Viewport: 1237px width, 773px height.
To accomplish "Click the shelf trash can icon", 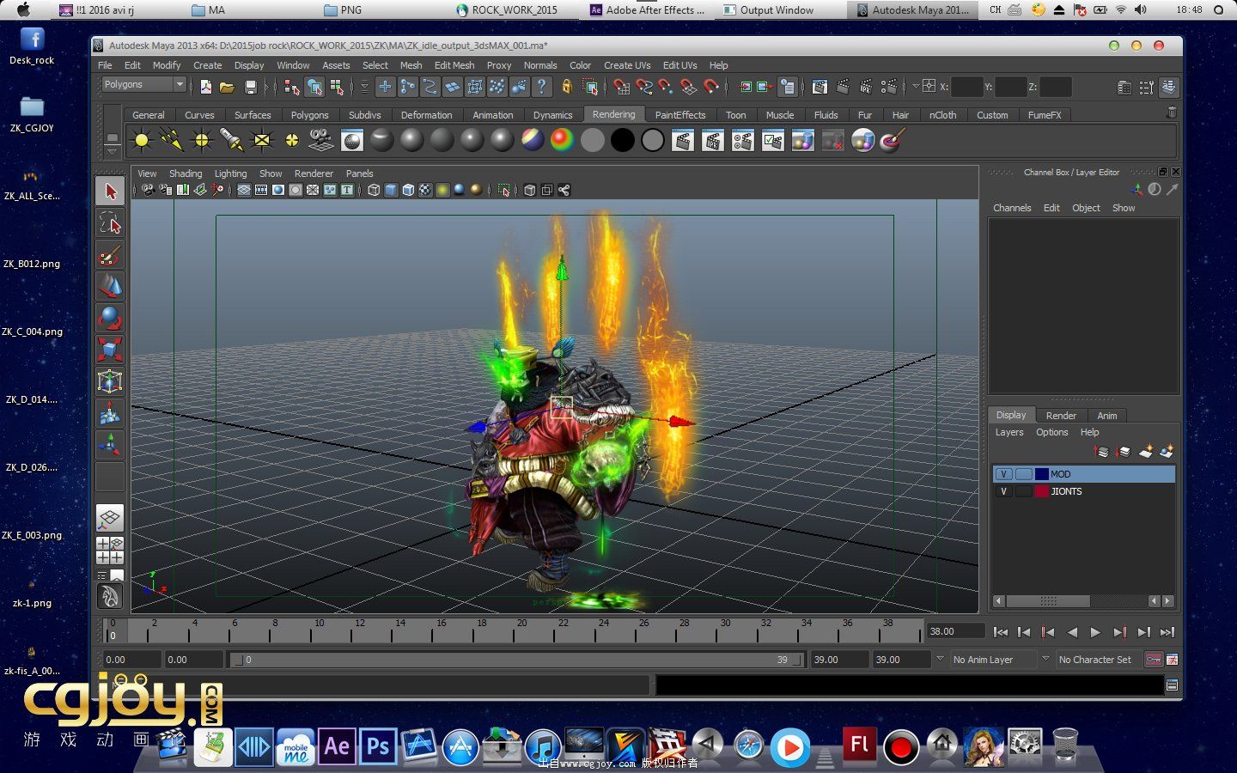I will 1171,113.
